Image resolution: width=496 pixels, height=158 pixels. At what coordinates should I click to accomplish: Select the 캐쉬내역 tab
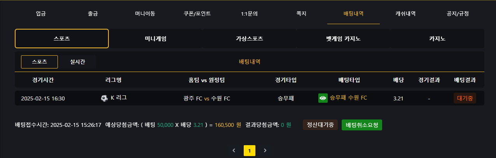tap(405, 14)
